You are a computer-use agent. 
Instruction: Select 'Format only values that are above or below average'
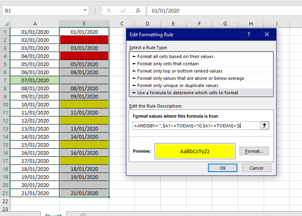click(201, 78)
